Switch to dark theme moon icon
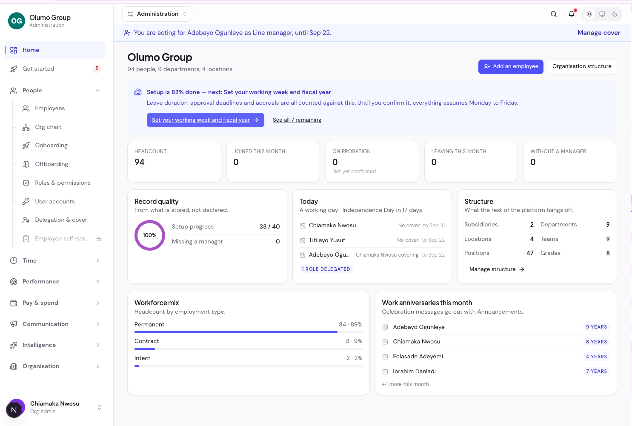This screenshot has height=426, width=632. point(615,14)
